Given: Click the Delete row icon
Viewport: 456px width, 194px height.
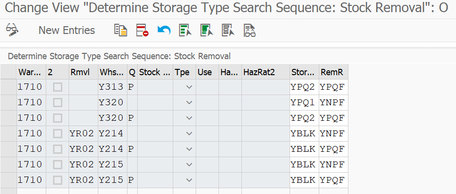Looking at the screenshot, I should pos(142,30).
